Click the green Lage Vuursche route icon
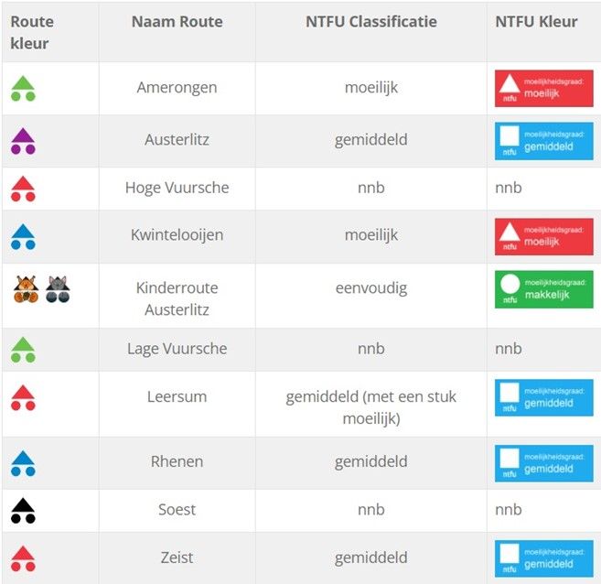This screenshot has height=584, width=601. coord(23,350)
